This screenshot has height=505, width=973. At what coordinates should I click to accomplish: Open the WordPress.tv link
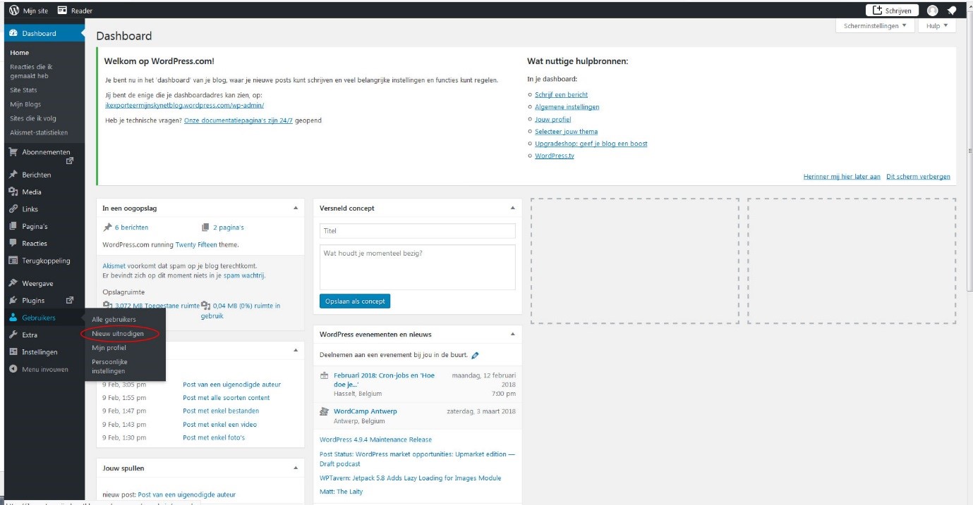[x=554, y=156]
